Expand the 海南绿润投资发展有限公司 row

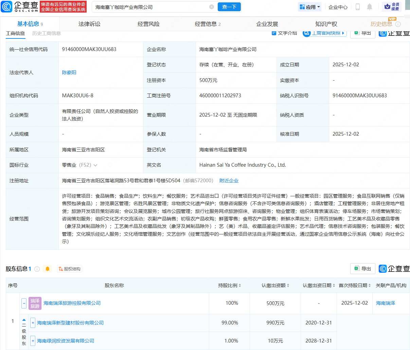point(33,341)
